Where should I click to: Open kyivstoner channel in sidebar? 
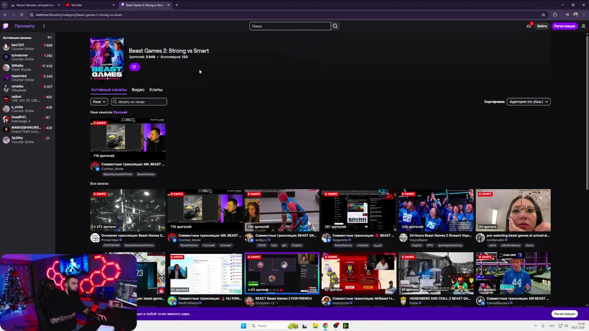coord(28,57)
